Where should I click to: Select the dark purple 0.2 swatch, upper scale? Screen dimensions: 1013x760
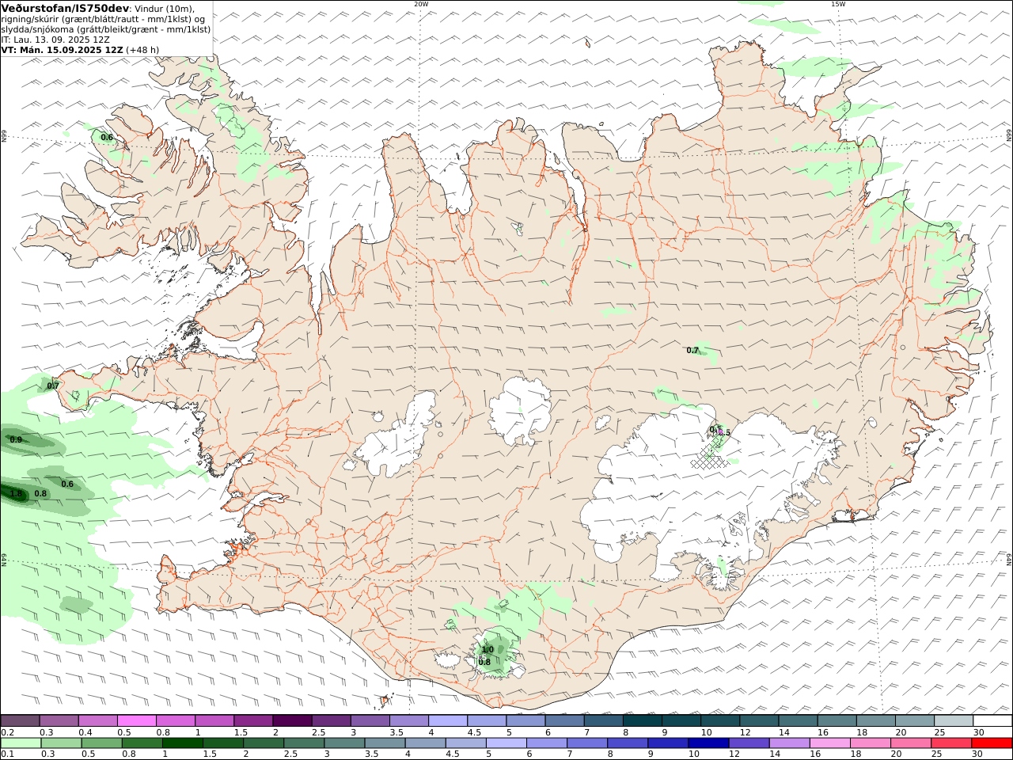tap(20, 721)
